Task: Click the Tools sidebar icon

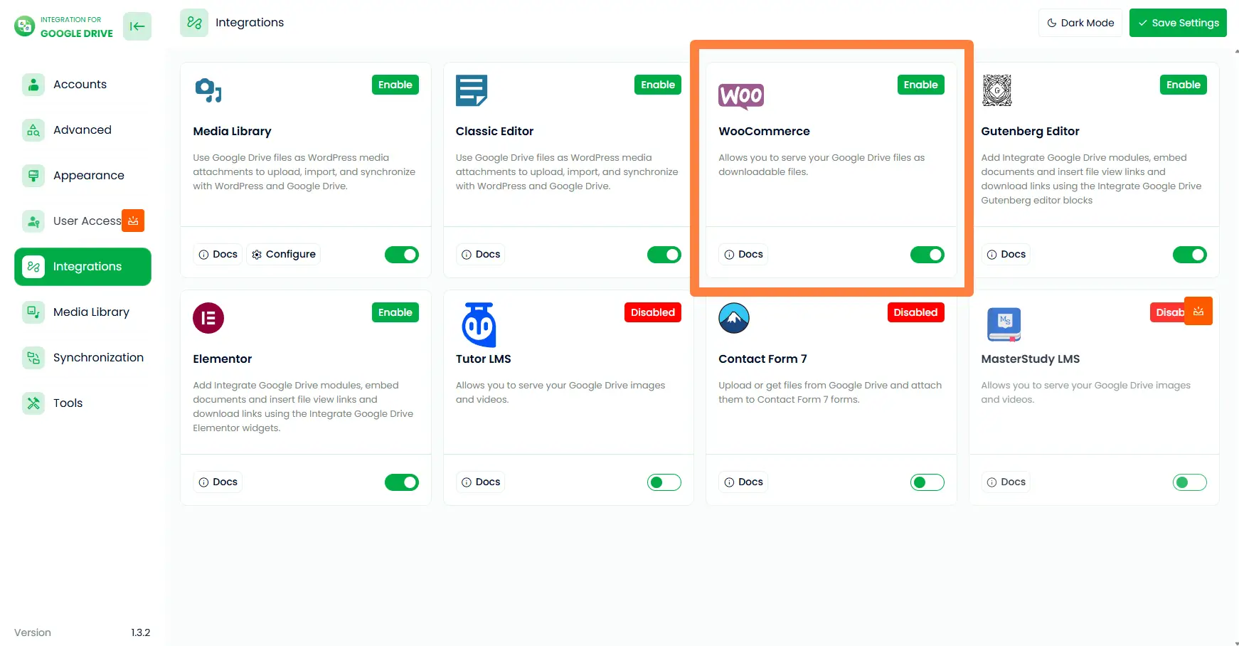Action: point(33,403)
